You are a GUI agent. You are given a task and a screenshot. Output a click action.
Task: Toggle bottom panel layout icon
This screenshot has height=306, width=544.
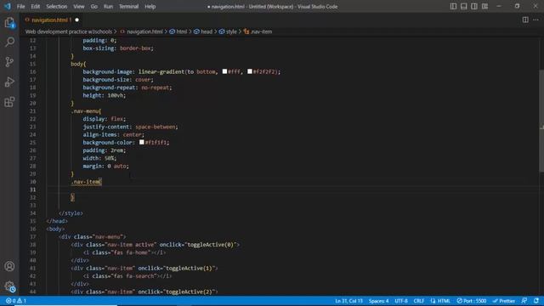click(x=463, y=6)
